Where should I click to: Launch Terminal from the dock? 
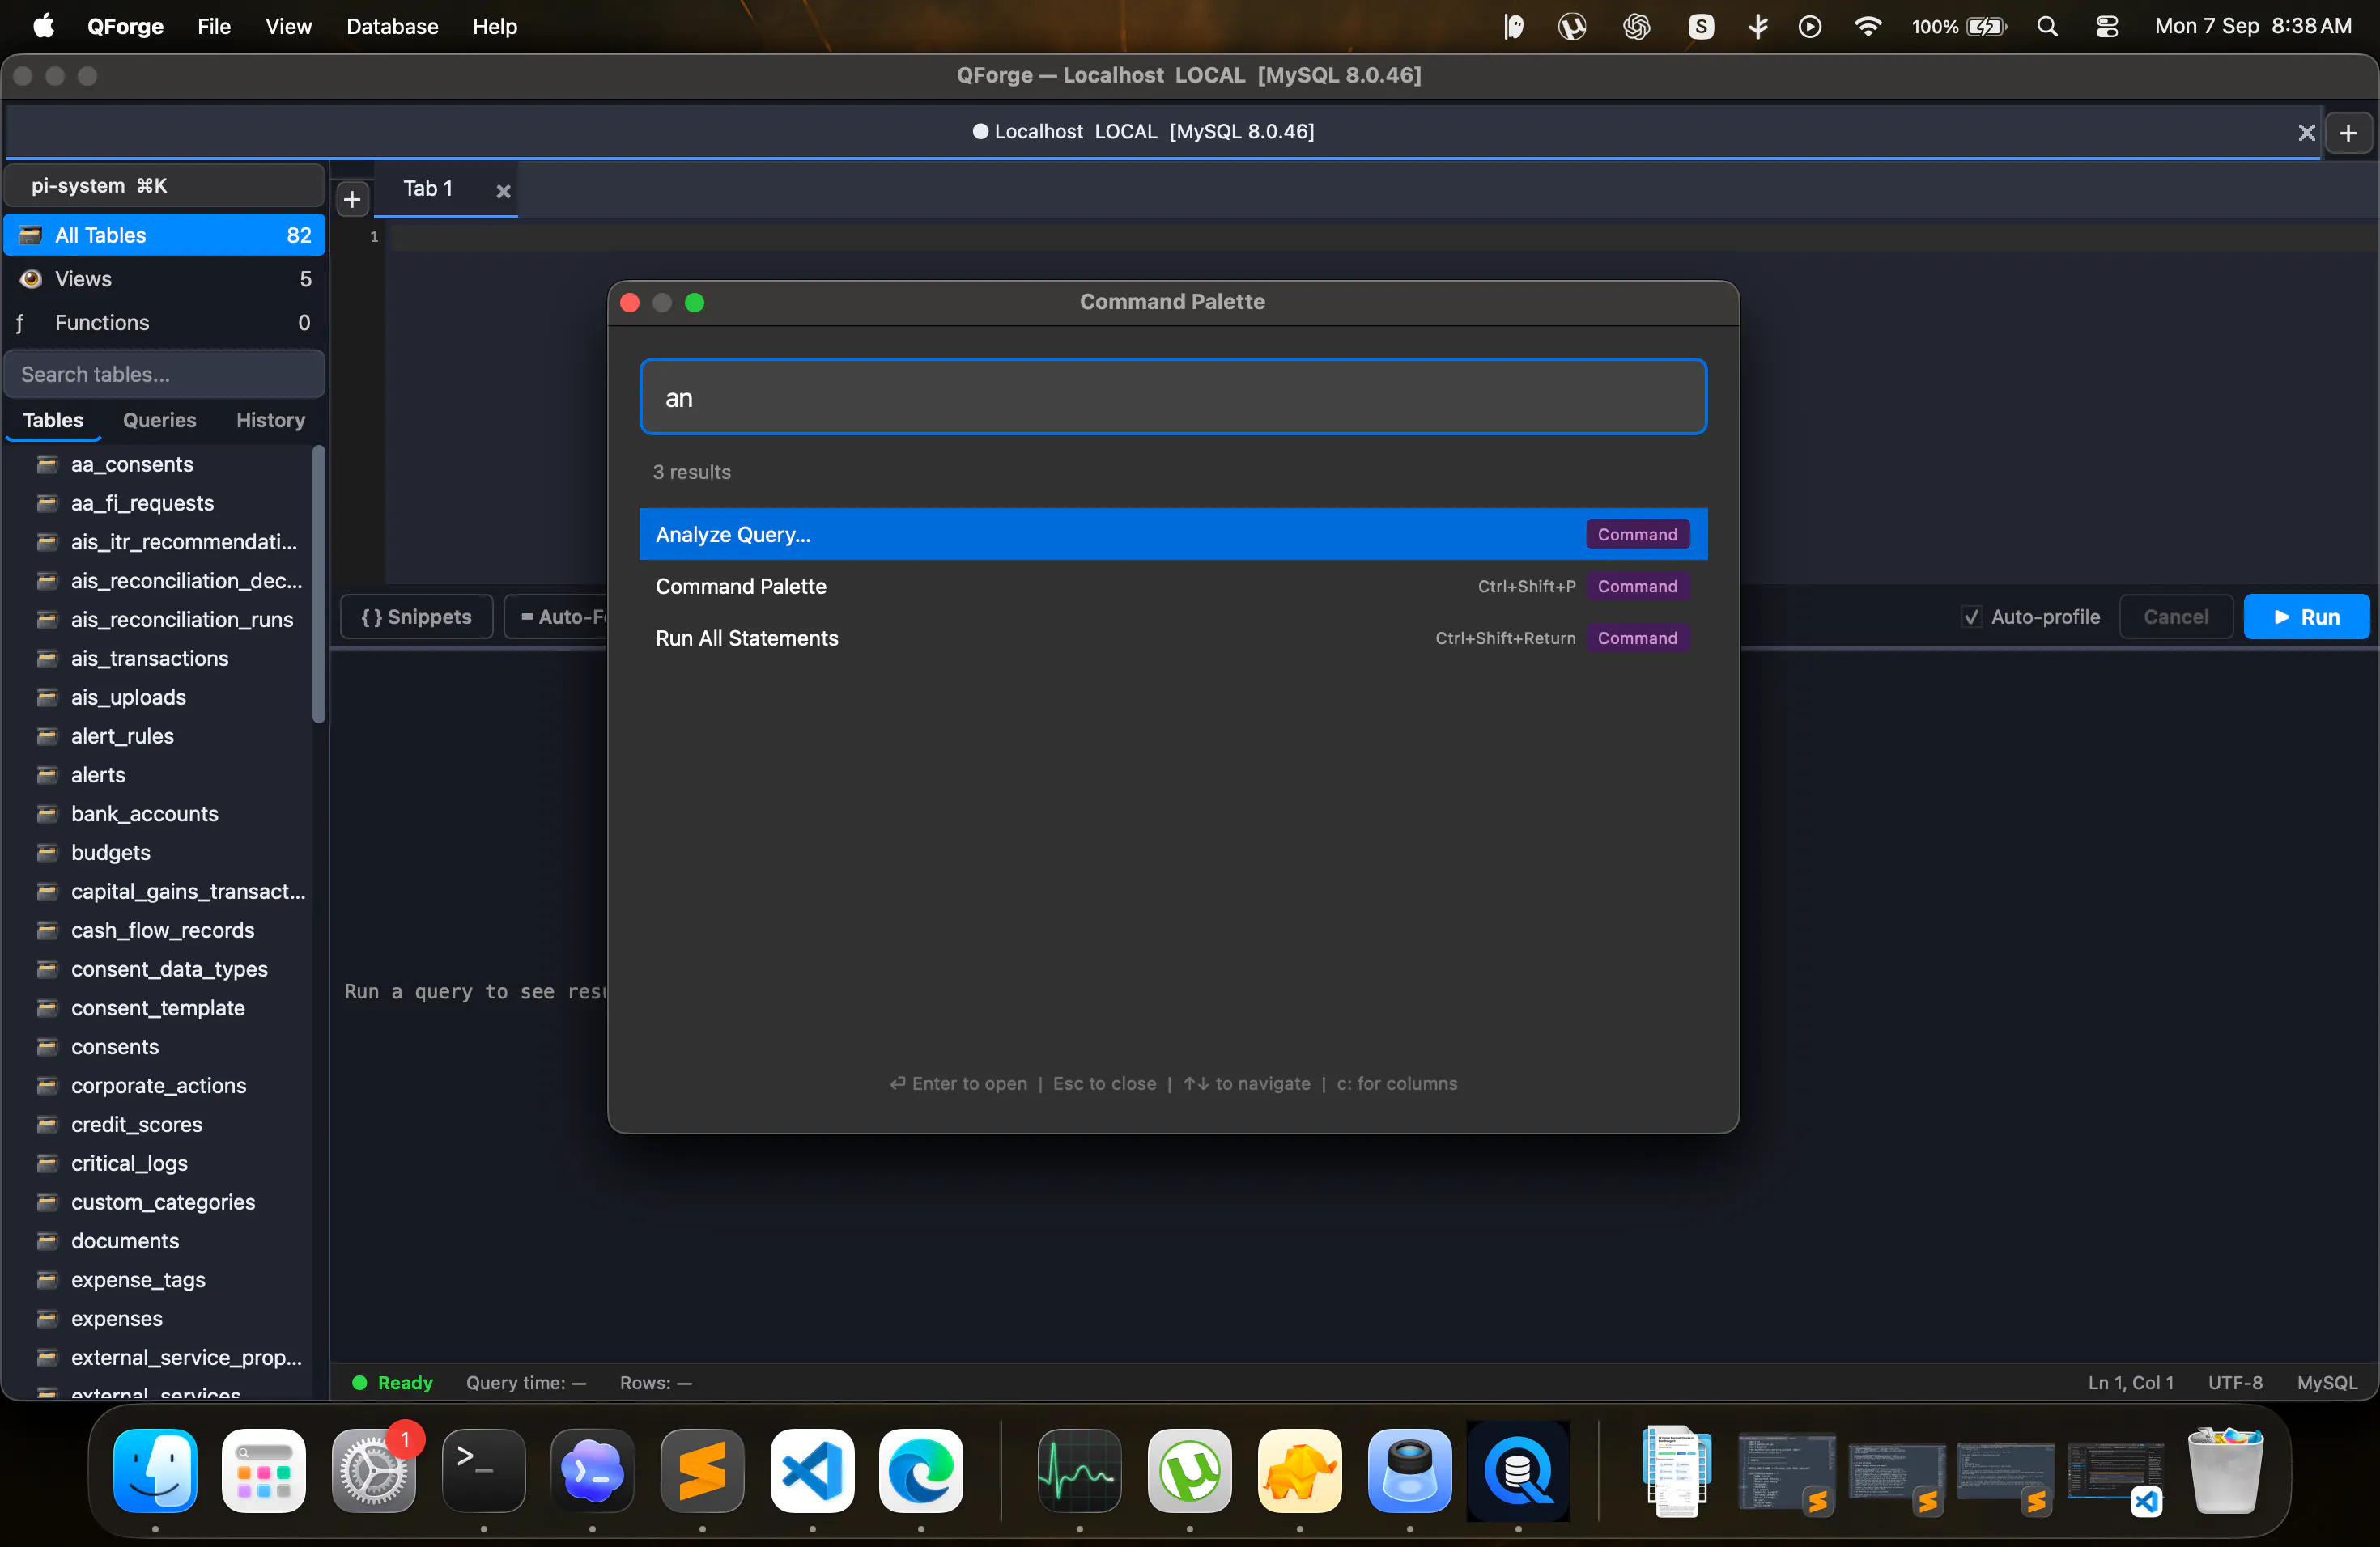(484, 1470)
